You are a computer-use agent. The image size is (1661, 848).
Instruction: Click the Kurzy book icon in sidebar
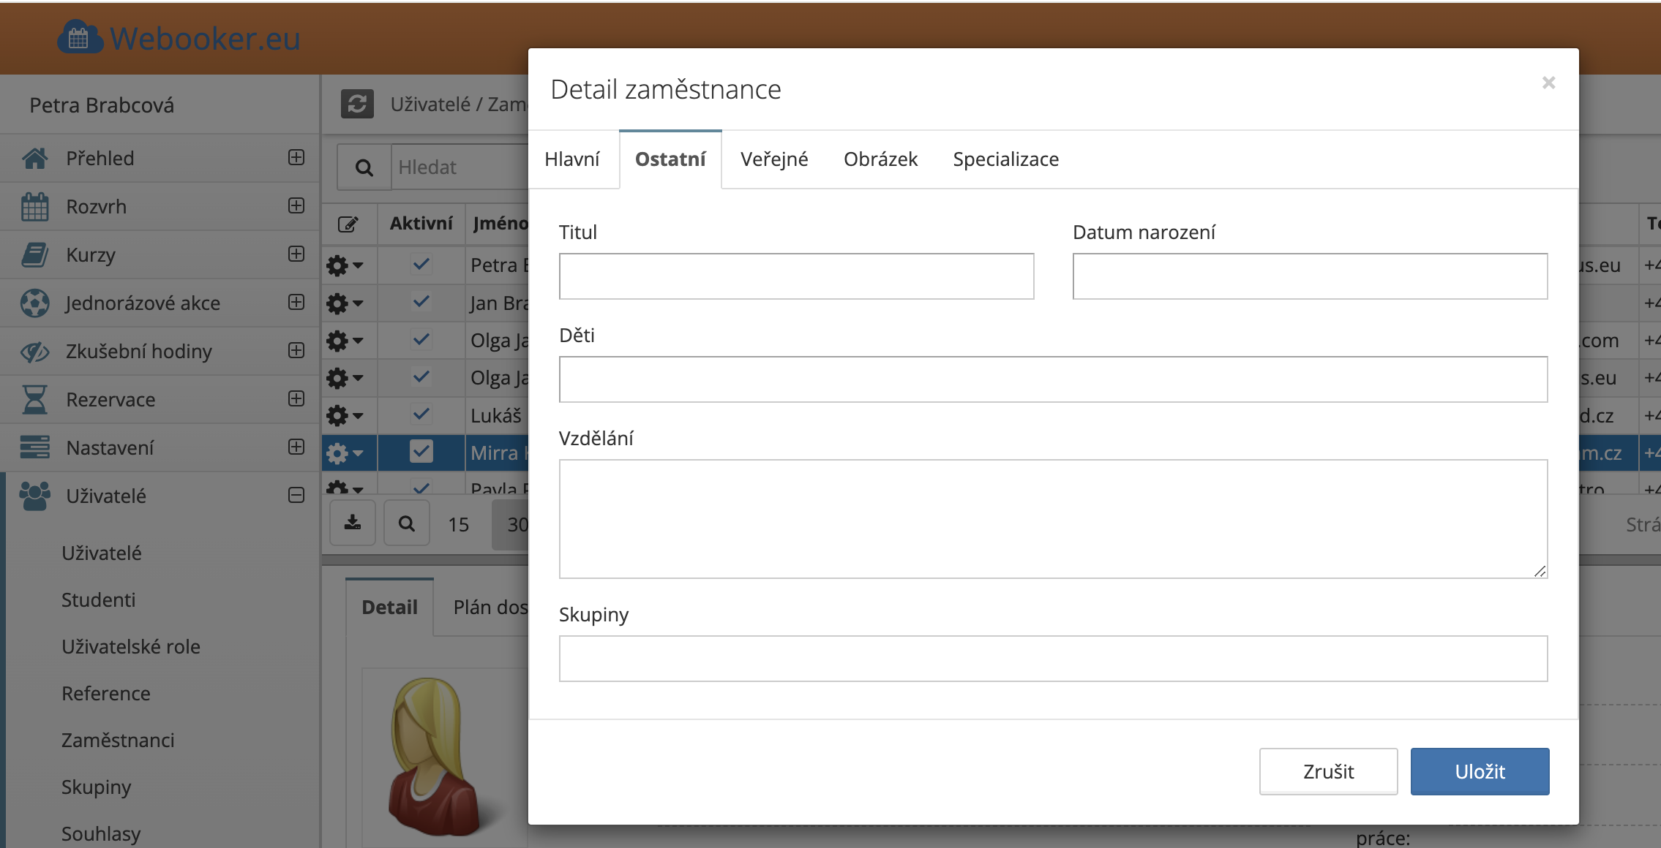[x=34, y=255]
